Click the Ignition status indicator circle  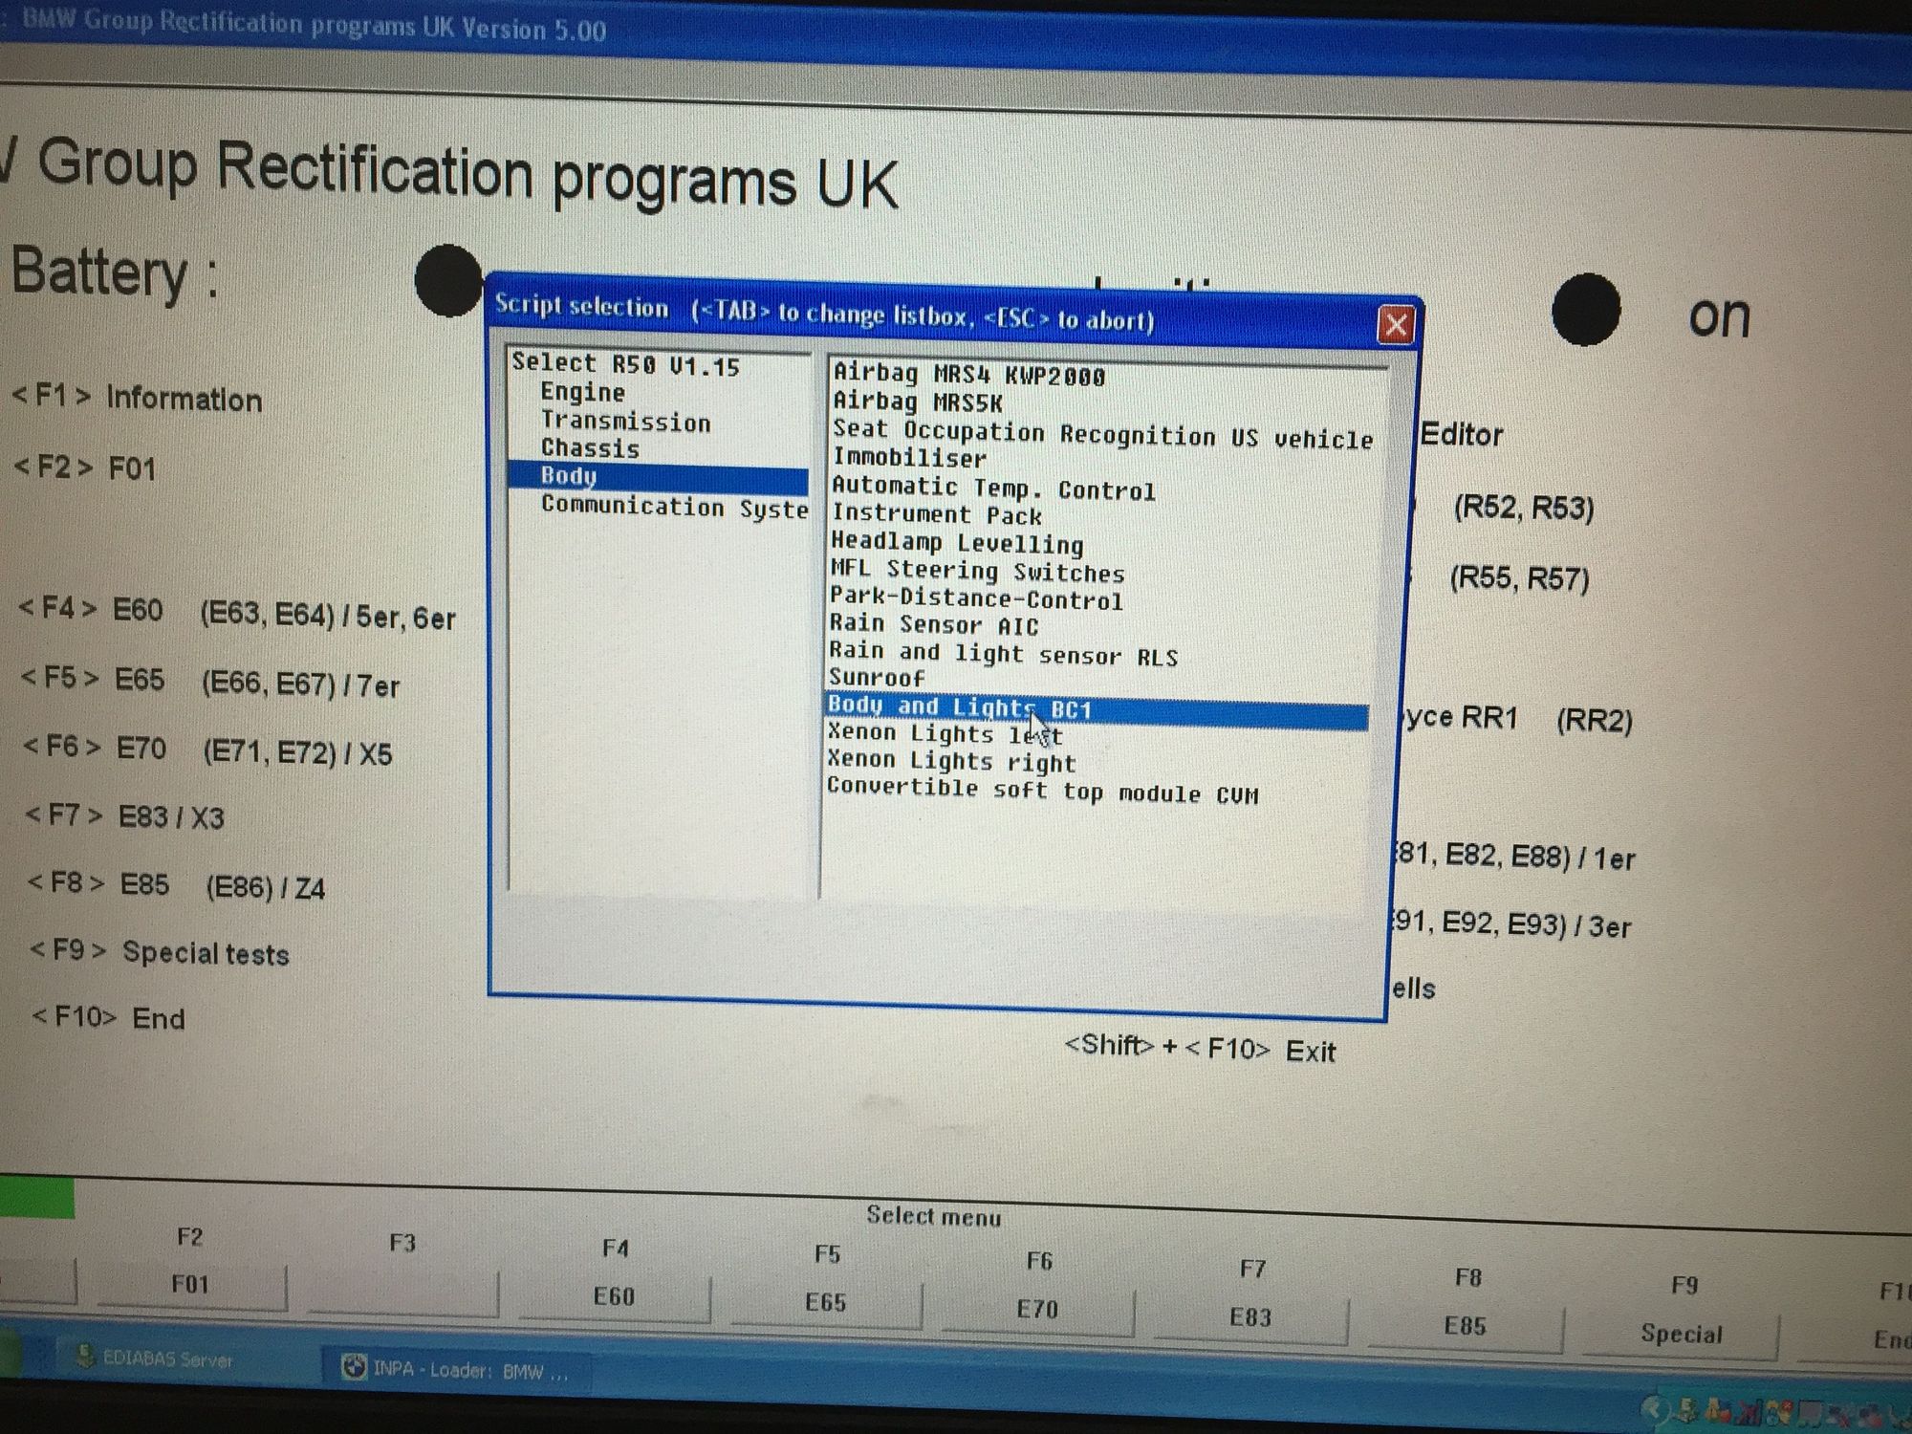pos(1585,310)
